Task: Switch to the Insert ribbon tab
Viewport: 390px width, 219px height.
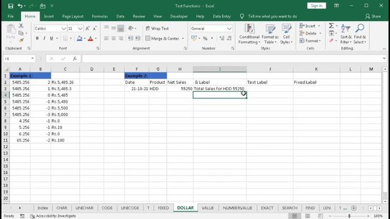Action: 49,16
